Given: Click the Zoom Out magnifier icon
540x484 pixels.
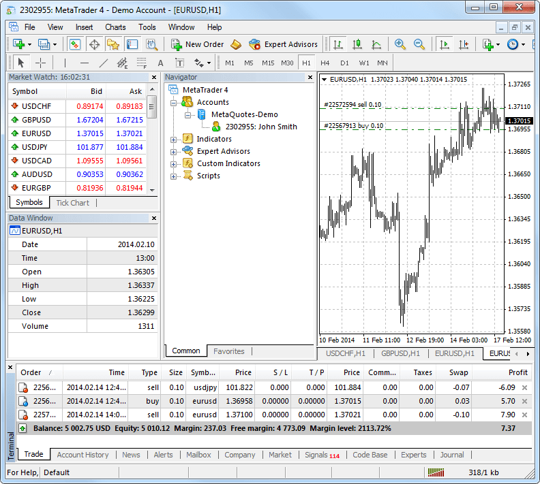Looking at the screenshot, I should [x=419, y=44].
